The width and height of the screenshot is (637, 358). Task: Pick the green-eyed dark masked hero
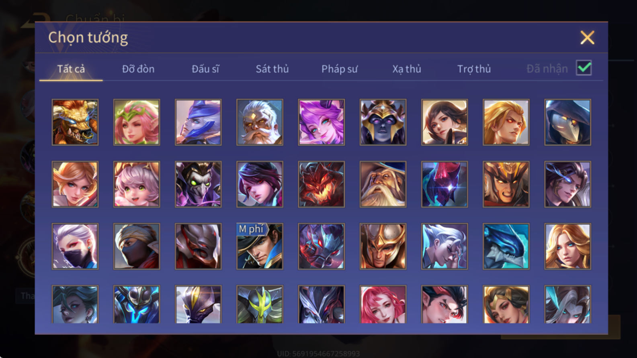point(198,184)
